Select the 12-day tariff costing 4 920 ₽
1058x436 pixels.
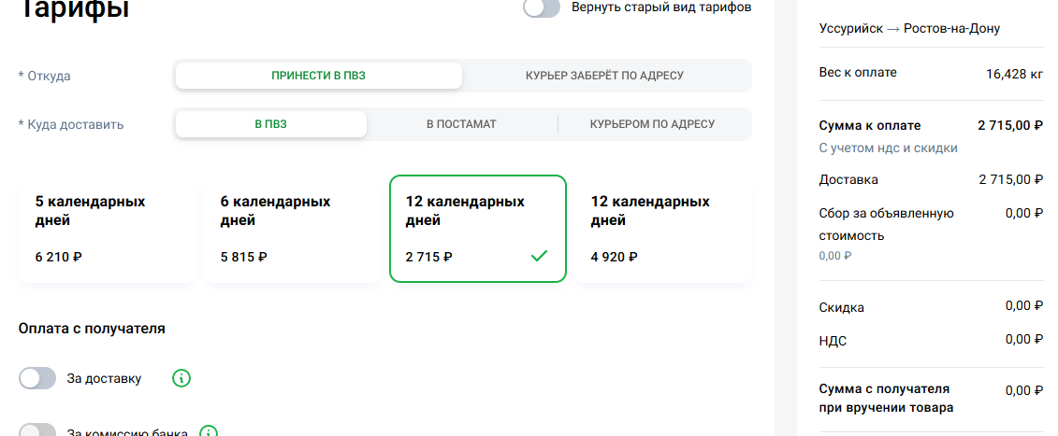click(x=662, y=229)
